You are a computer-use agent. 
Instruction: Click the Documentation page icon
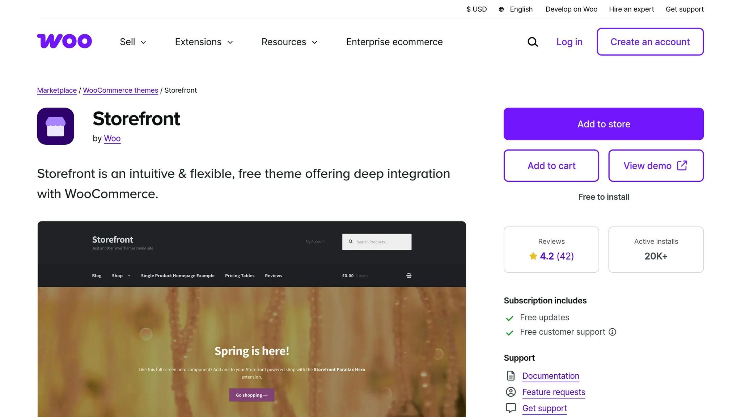(511, 376)
